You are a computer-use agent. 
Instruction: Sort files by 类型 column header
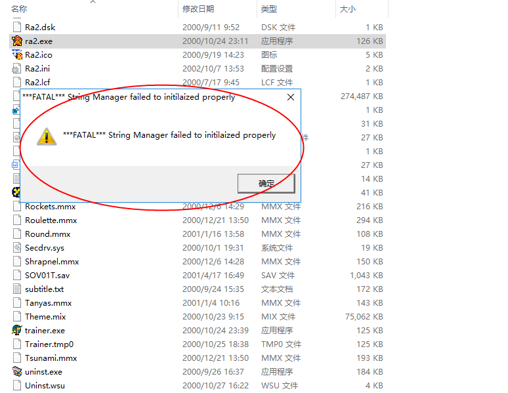[x=269, y=9]
